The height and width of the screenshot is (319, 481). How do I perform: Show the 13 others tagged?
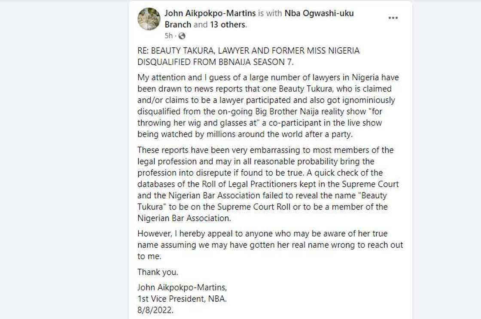click(228, 24)
